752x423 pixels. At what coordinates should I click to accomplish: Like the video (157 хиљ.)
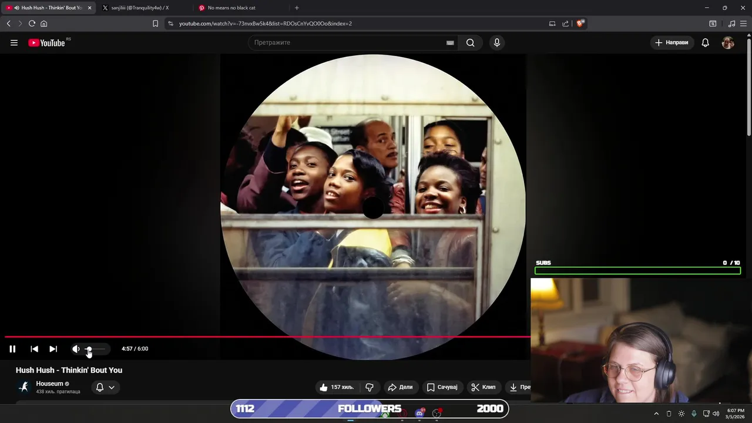coord(337,387)
